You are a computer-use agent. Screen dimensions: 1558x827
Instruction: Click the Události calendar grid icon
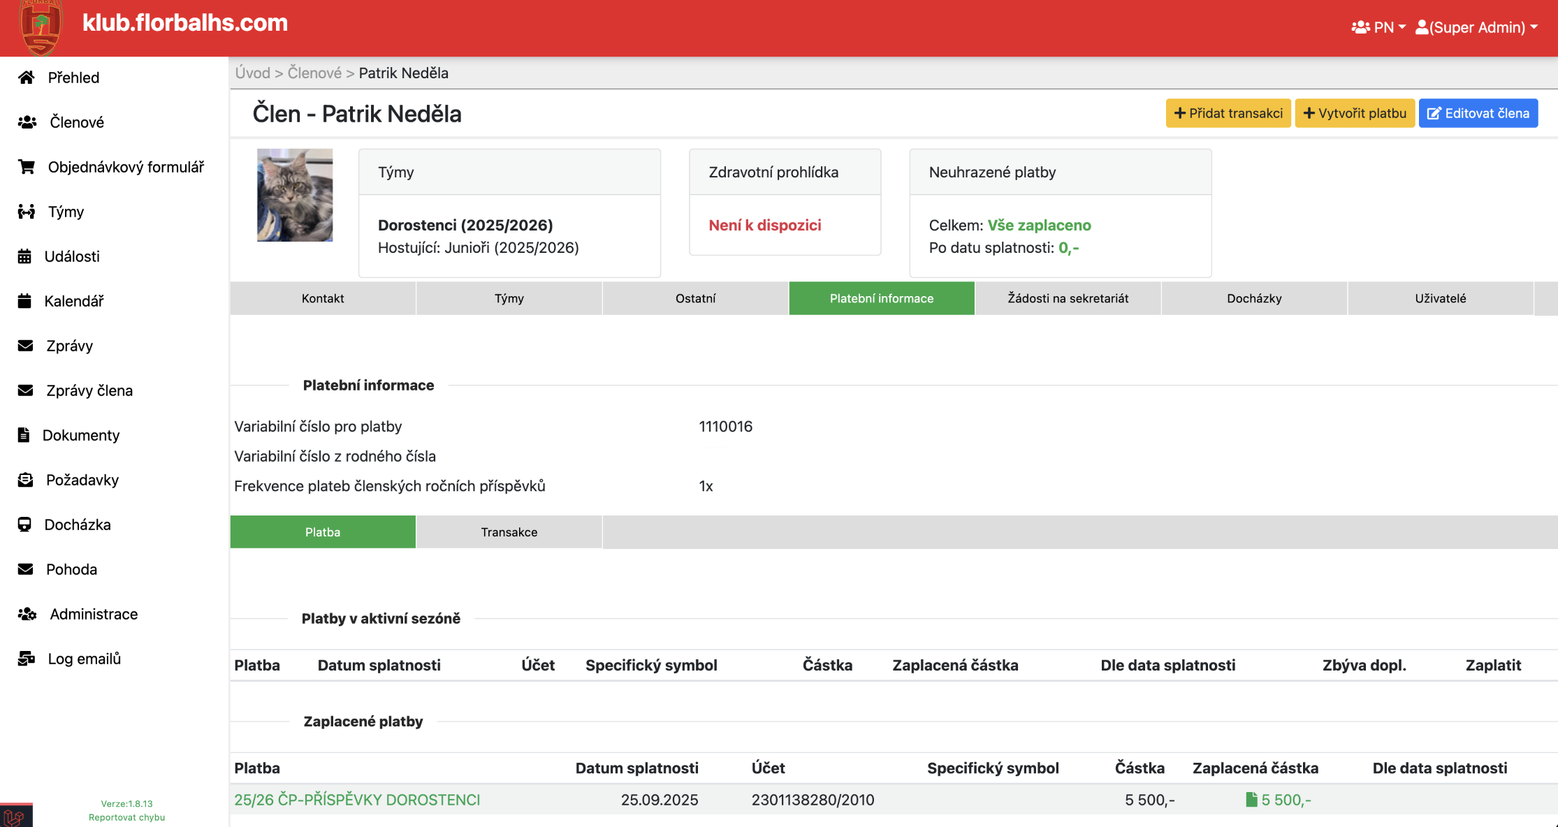24,256
